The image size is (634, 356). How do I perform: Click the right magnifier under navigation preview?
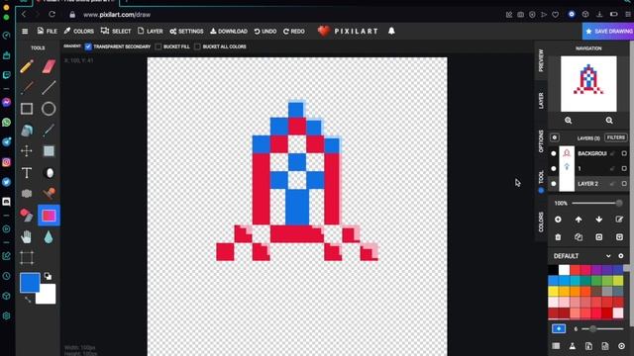(609, 121)
